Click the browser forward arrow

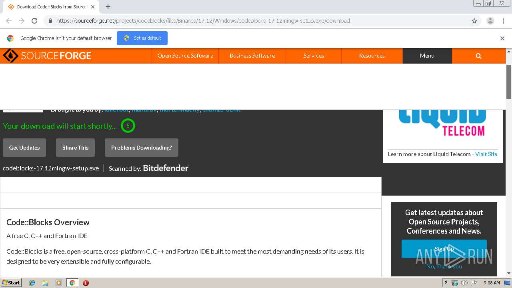click(x=22, y=21)
